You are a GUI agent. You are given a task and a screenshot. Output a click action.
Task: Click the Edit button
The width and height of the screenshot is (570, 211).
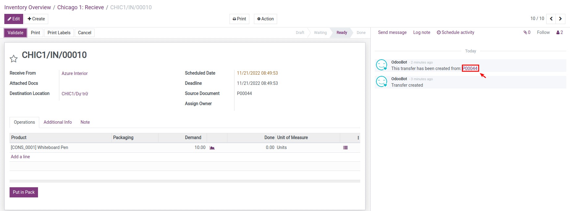pyautogui.click(x=14, y=19)
